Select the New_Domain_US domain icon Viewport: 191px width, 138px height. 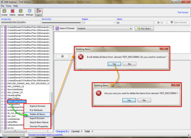[5, 93]
